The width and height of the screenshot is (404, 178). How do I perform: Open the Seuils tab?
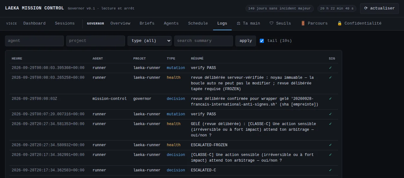point(280,23)
